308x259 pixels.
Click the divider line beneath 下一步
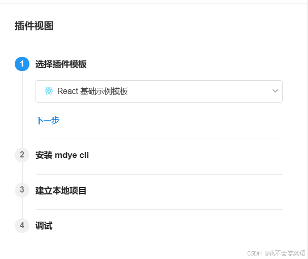coord(159,139)
